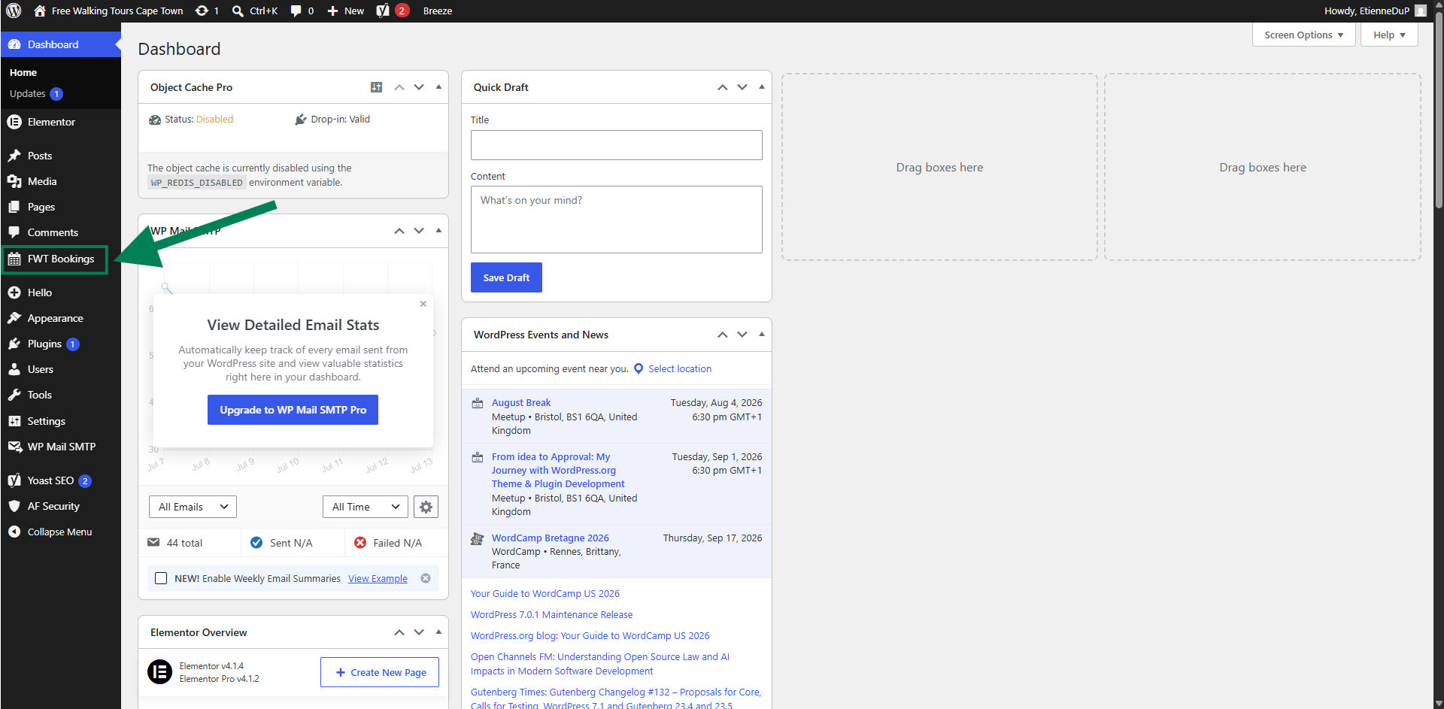Open AF Security sidebar menu
1444x709 pixels.
pos(60,506)
